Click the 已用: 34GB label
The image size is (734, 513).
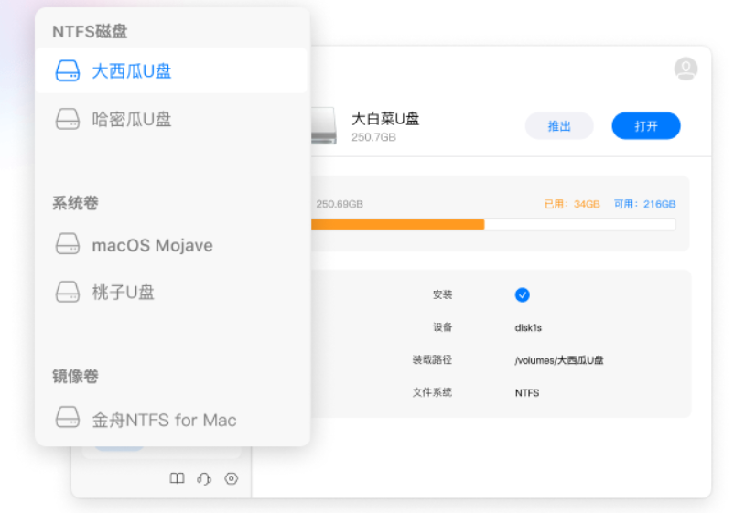point(572,204)
